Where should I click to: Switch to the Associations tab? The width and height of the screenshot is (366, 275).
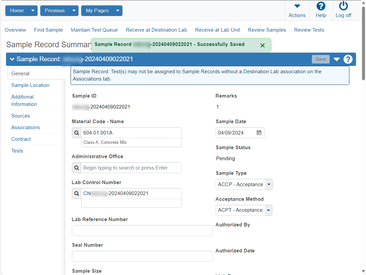pyautogui.click(x=26, y=128)
